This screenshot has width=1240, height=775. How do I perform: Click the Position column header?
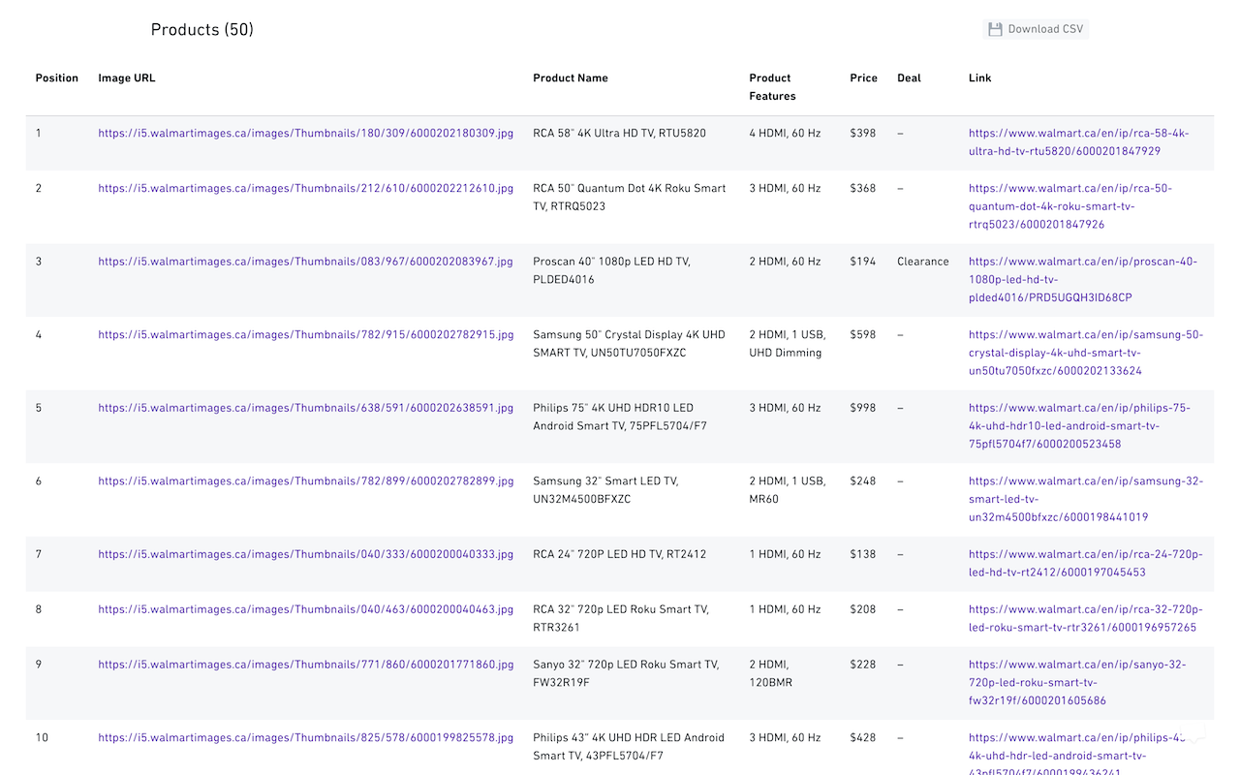click(57, 78)
